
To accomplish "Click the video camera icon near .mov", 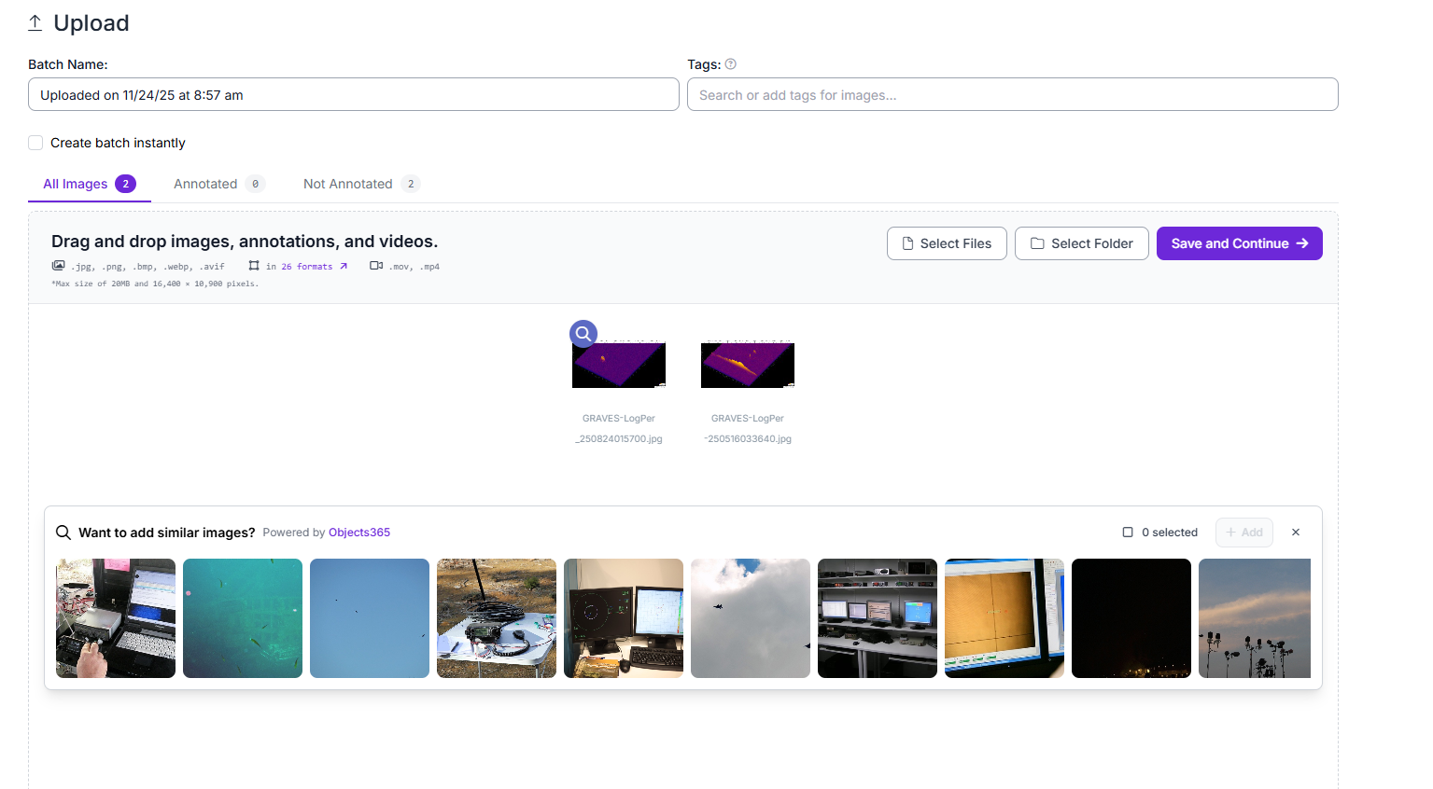I will (x=376, y=266).
